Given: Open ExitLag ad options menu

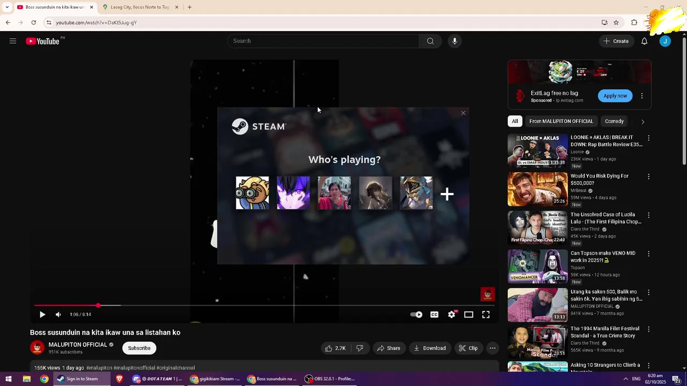Looking at the screenshot, I should click(x=642, y=96).
